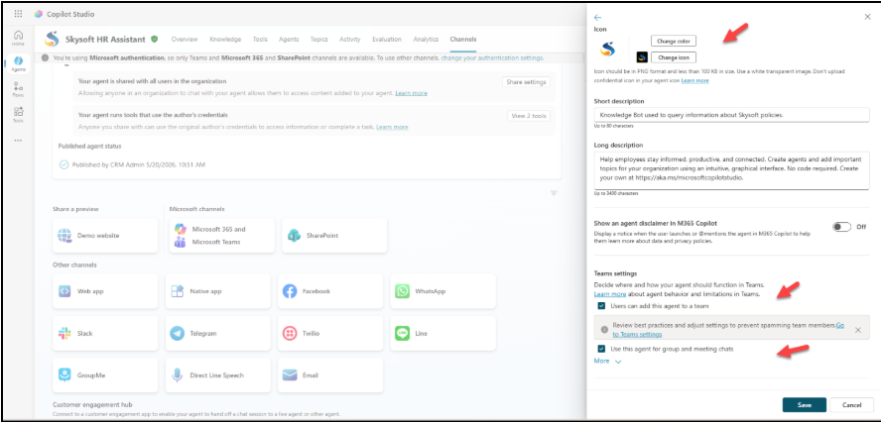Click the agent icon preview image

(x=607, y=50)
